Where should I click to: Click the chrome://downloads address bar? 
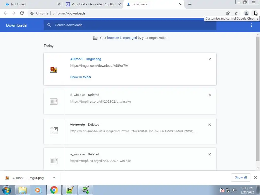coord(126,13)
